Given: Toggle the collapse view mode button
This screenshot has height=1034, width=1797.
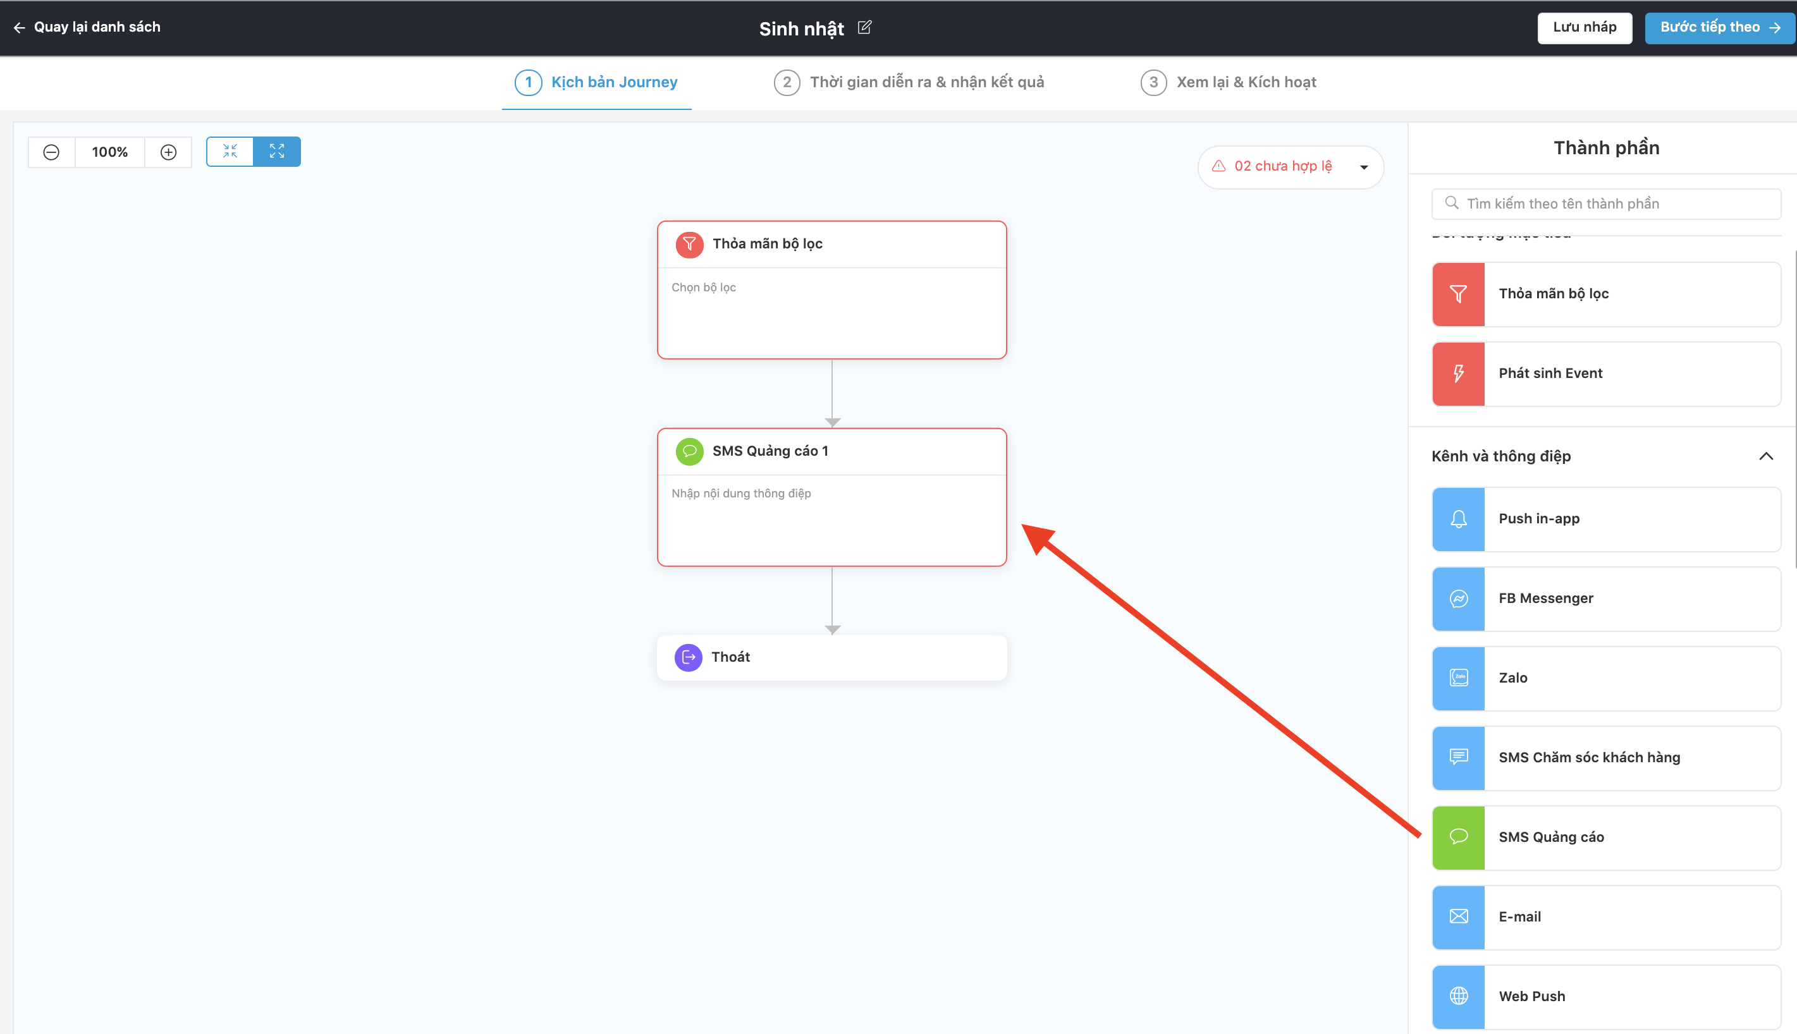Looking at the screenshot, I should tap(230, 151).
